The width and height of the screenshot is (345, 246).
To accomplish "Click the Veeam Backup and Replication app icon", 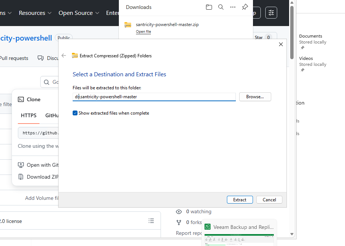I will [x=208, y=227].
